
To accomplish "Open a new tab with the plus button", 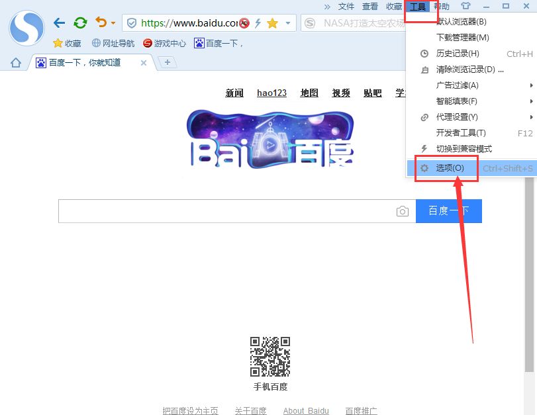I will click(x=167, y=62).
